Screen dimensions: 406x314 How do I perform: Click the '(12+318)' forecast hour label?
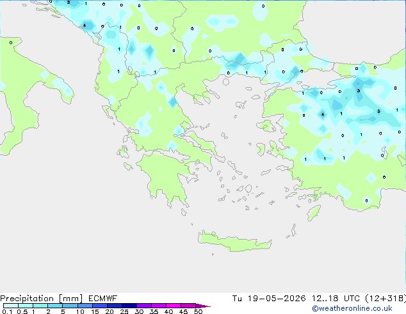(x=386, y=299)
